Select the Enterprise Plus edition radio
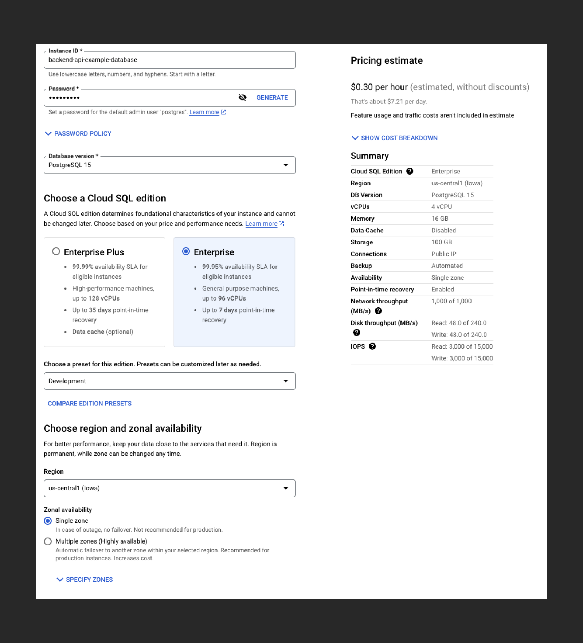This screenshot has height=643, width=583. point(56,251)
